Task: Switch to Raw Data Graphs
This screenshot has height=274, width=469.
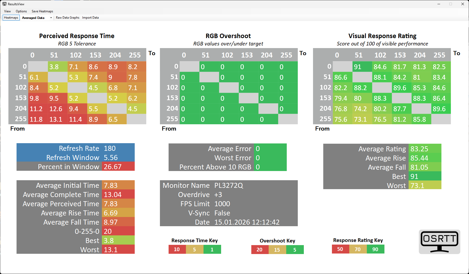Action: [67, 18]
